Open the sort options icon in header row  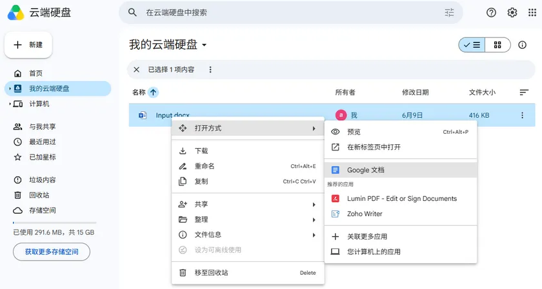[524, 92]
